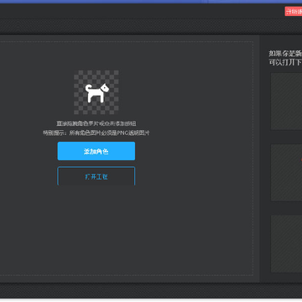Click the blue 添加角色 button
302x302 pixels.
point(96,151)
